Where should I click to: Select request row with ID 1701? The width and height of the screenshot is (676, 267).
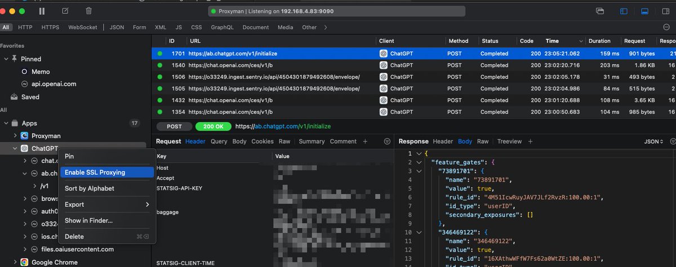click(414, 53)
